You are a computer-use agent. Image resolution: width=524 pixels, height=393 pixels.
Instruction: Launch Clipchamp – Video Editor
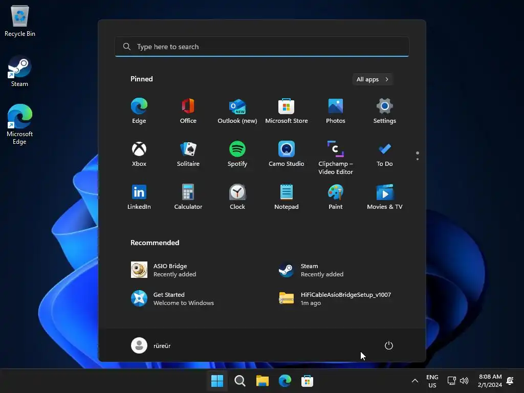tap(336, 158)
